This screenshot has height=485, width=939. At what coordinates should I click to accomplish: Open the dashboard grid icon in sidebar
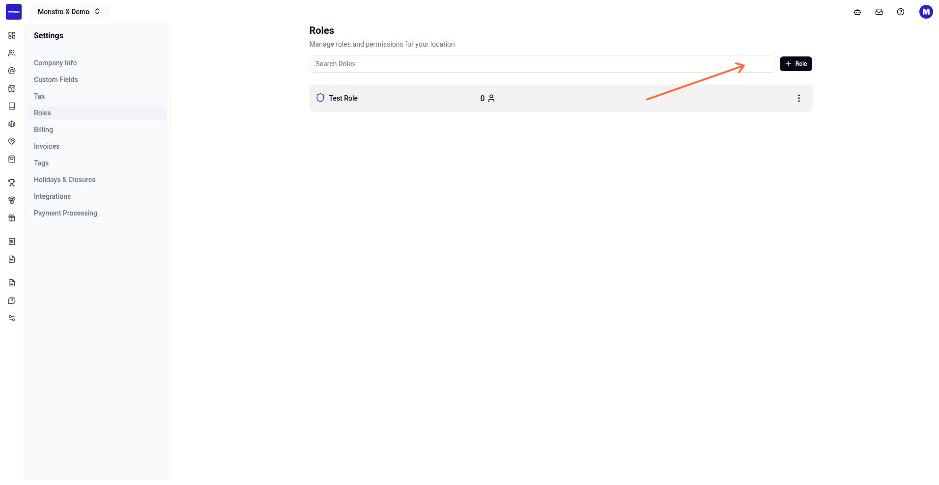[12, 35]
